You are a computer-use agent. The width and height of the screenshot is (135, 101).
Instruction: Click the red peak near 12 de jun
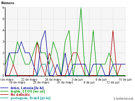[113, 31]
